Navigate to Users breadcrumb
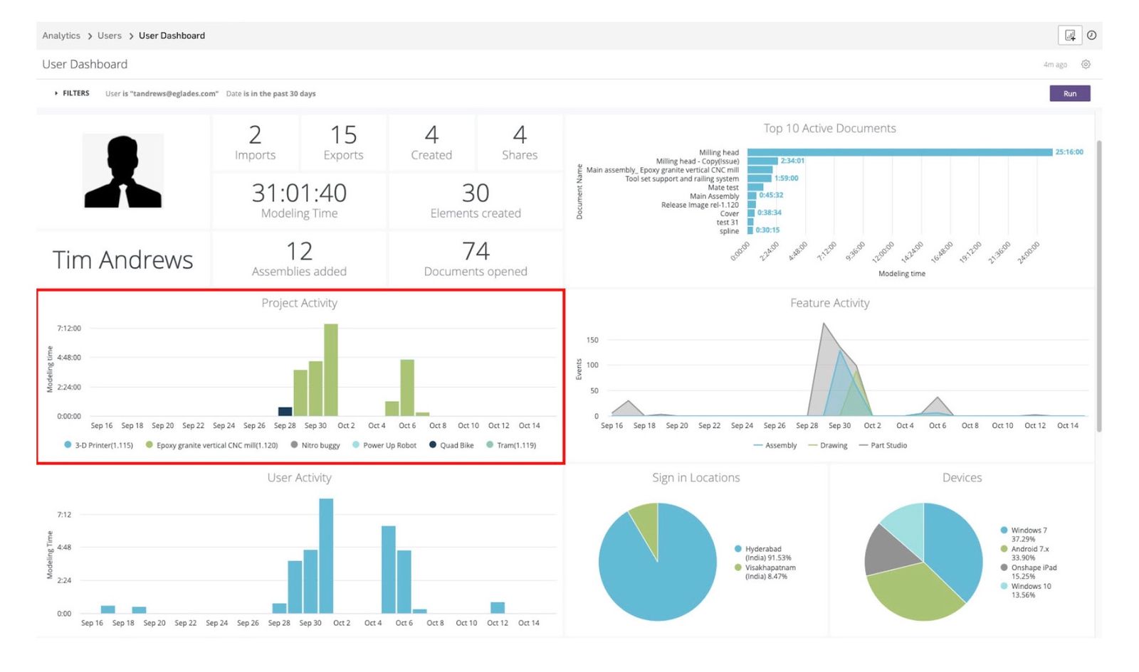Viewport: 1139px width, 672px height. 110,36
